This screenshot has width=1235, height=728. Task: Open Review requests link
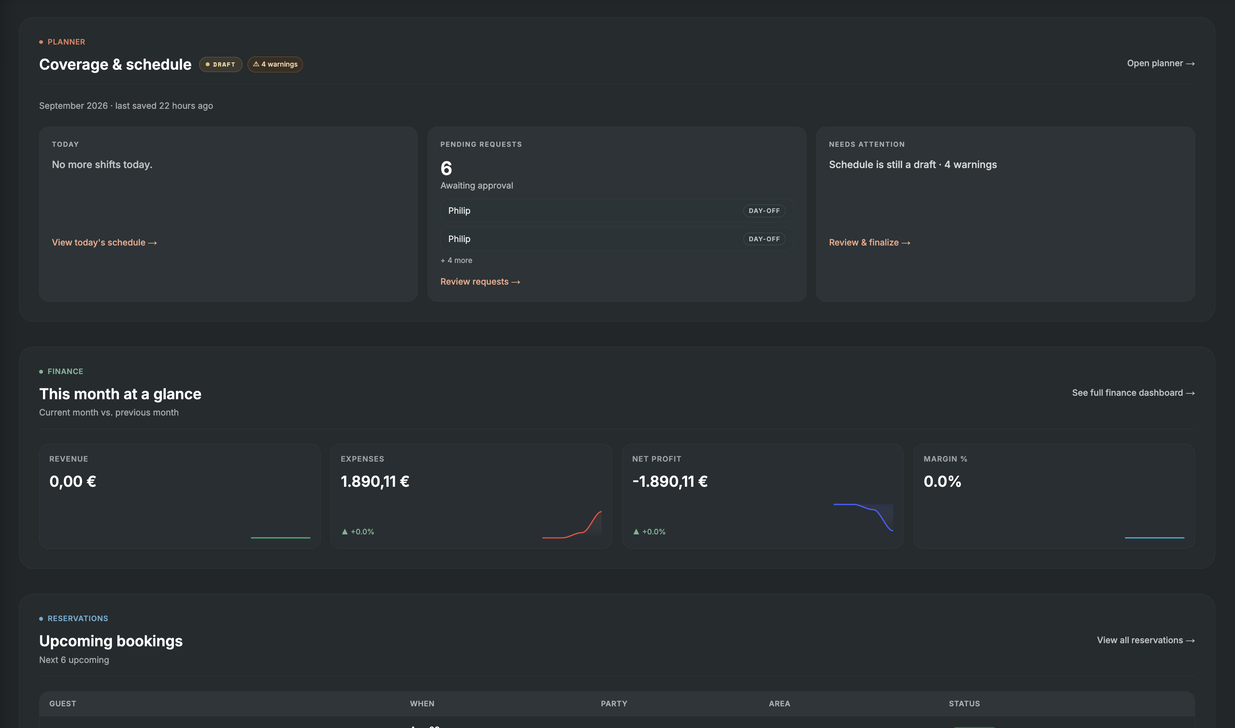pos(480,282)
